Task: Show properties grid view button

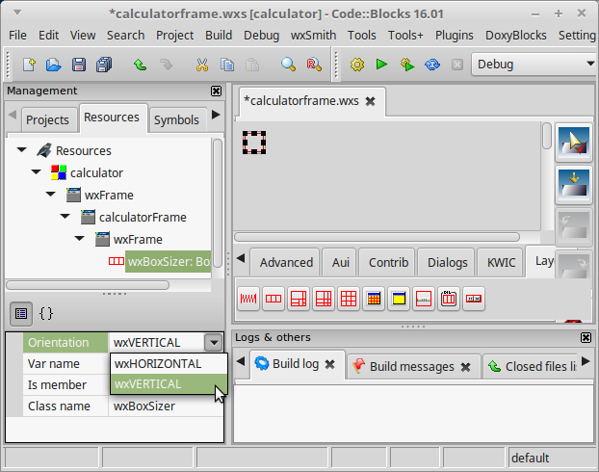Action: pos(21,314)
